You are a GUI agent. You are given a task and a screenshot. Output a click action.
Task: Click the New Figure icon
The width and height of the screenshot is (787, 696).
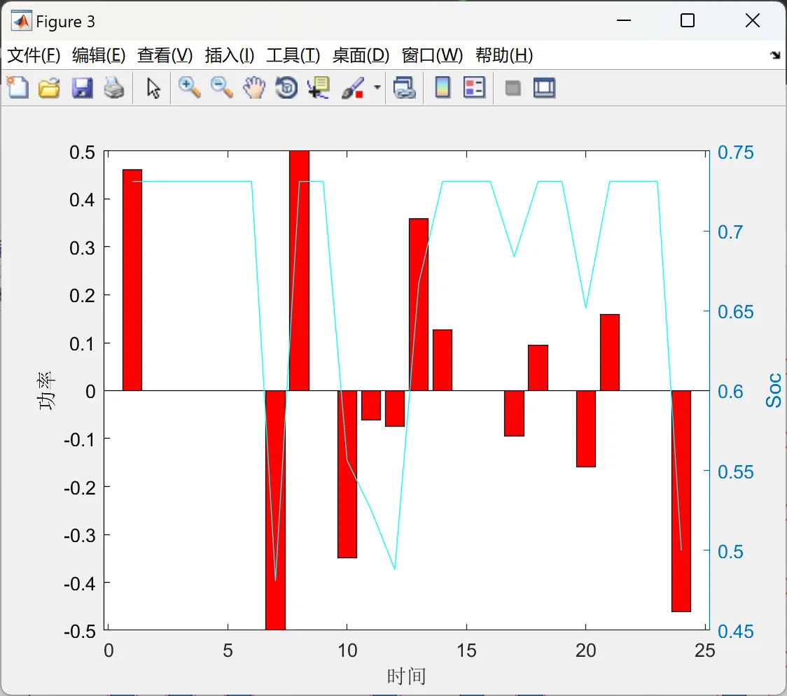click(x=18, y=87)
